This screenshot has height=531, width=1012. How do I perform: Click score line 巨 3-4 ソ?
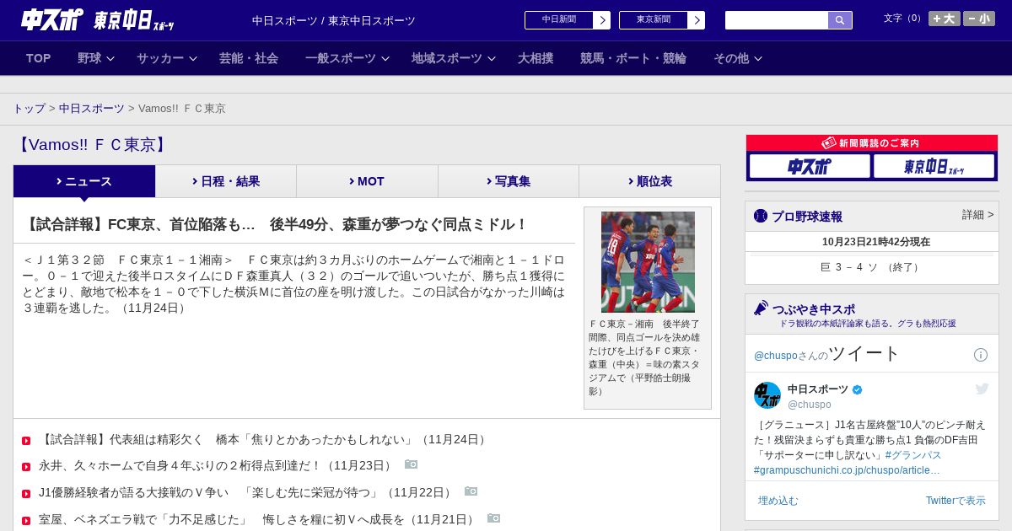click(x=871, y=267)
